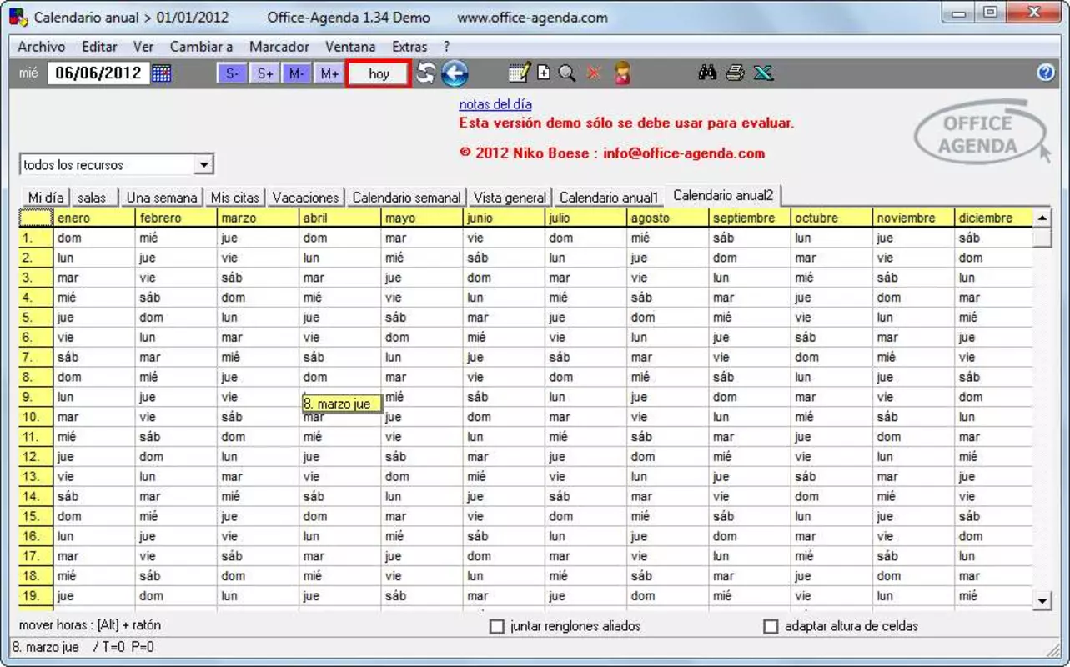The width and height of the screenshot is (1070, 667).
Task: Select the agosto cell in row 15
Action: tap(668, 517)
